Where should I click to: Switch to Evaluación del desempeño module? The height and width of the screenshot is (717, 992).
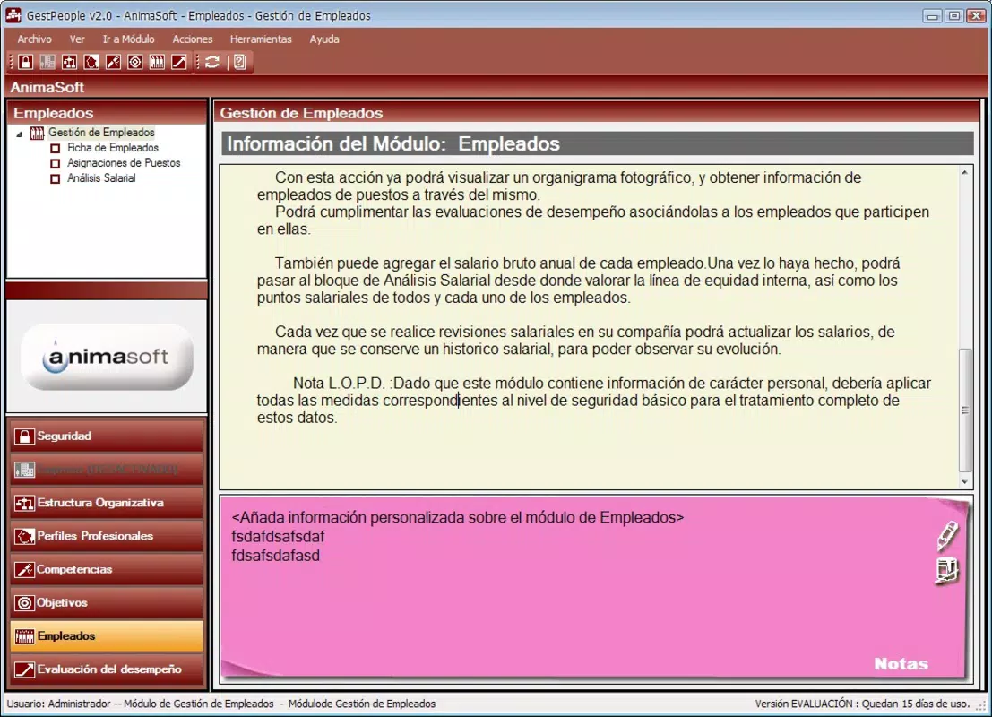107,669
